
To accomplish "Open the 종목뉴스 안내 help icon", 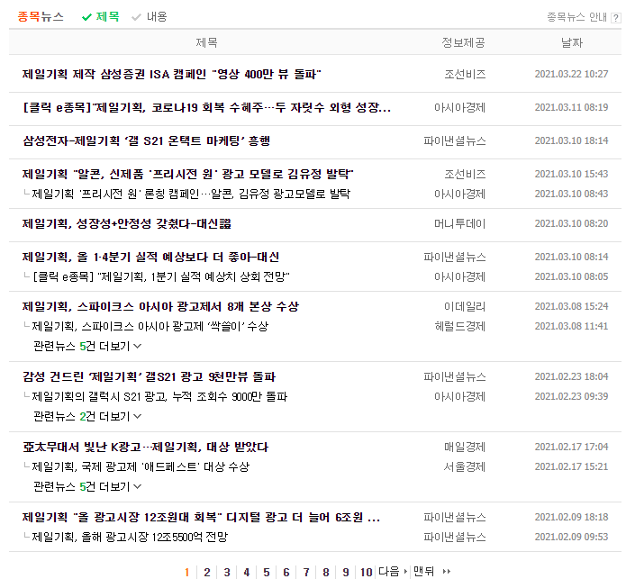I will 615,18.
